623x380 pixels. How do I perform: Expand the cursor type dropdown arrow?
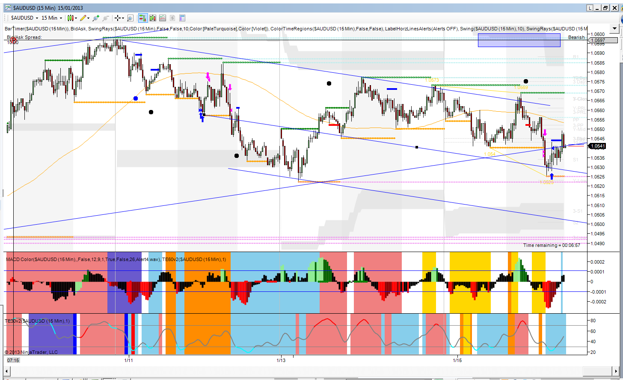click(123, 18)
